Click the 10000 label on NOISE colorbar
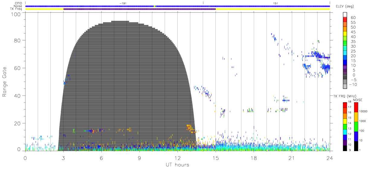The image size is (371, 171). click(363, 111)
